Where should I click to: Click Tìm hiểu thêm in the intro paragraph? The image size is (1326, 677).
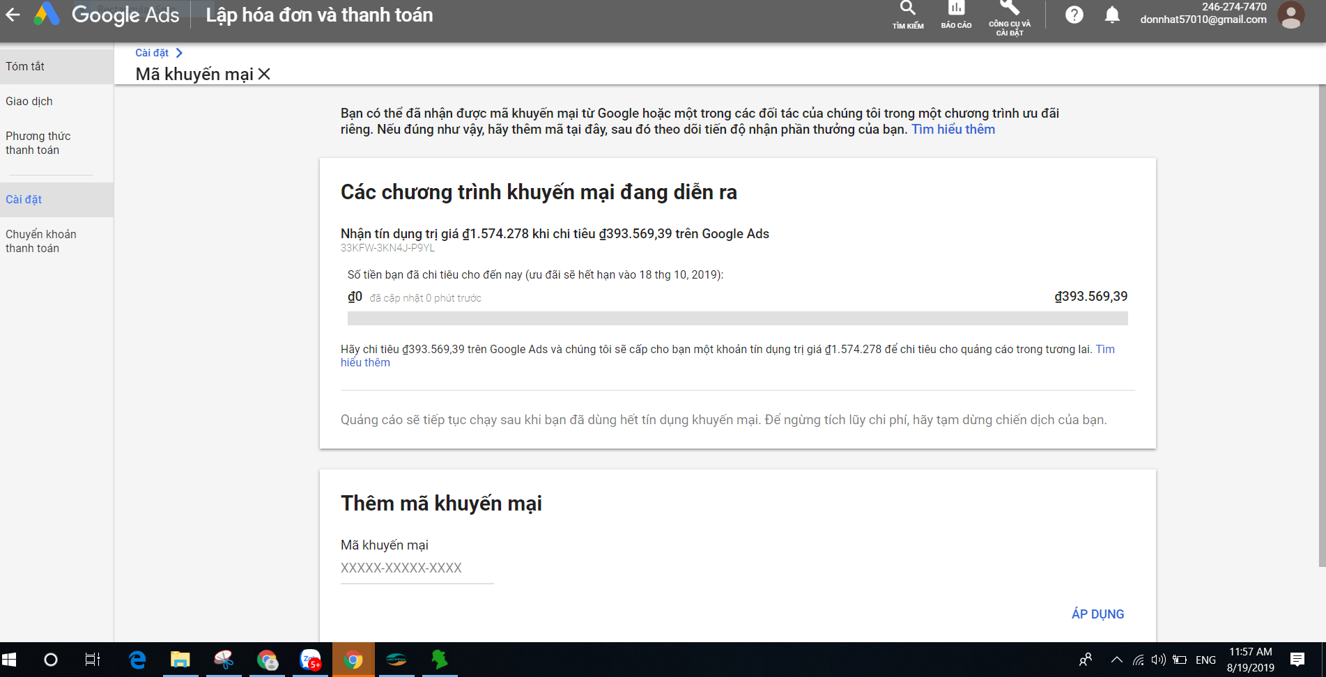point(953,130)
